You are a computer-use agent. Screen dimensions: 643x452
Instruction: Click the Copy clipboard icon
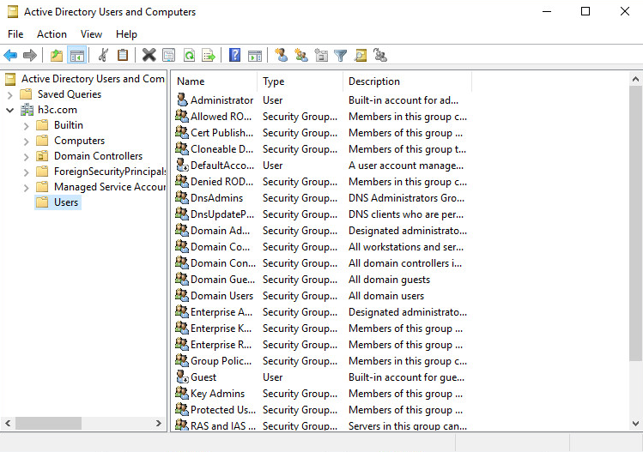123,55
